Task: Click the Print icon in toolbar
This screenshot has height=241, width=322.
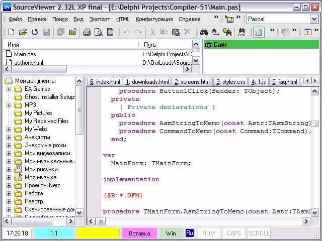Action: (87, 32)
